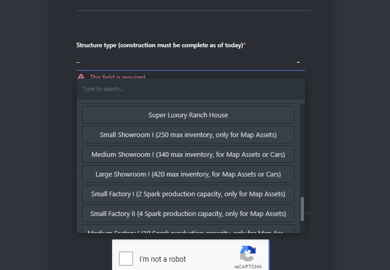Click the dropdown list scrollbar thumb
Image resolution: width=390 pixels, height=270 pixels.
(302, 209)
